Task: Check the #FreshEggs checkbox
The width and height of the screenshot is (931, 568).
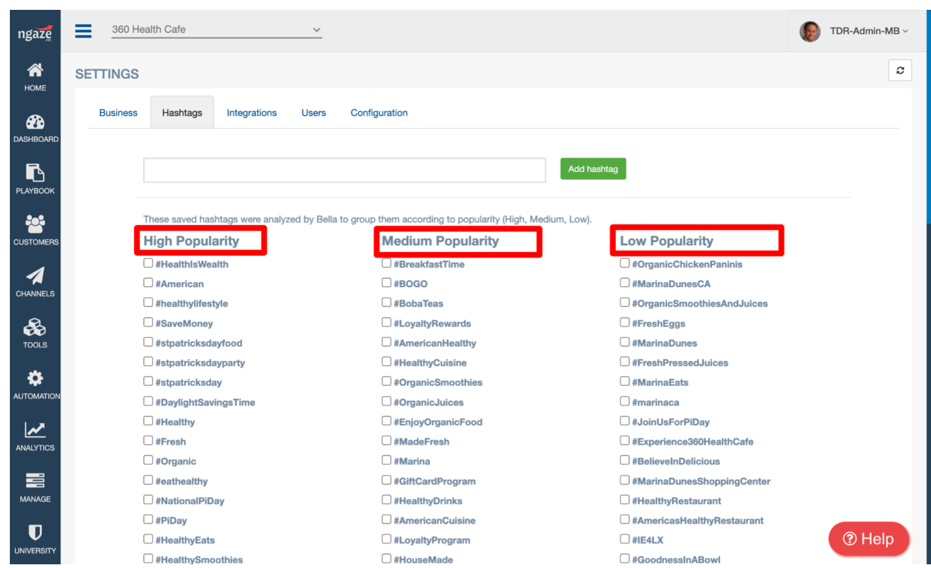Action: point(625,322)
